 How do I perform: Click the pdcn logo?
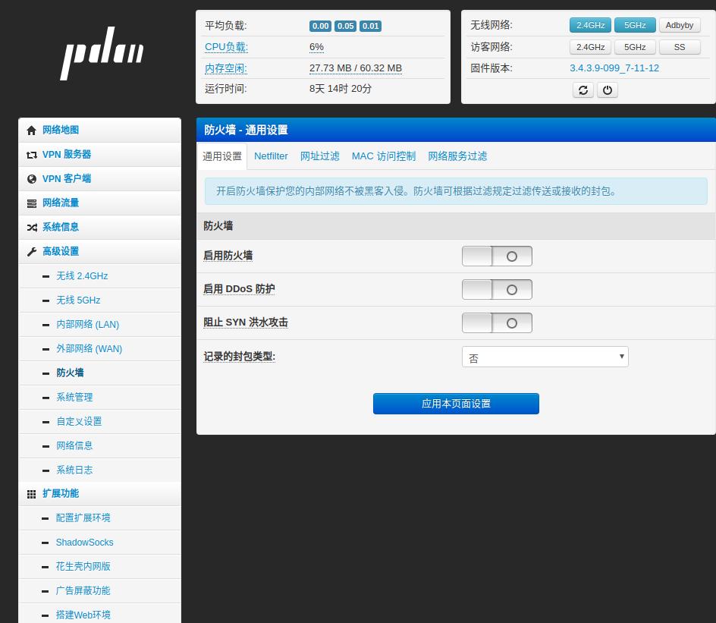point(102,53)
